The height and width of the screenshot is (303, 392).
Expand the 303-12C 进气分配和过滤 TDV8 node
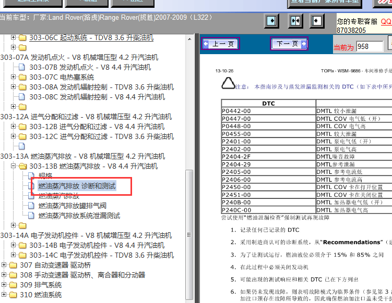tap(13, 136)
